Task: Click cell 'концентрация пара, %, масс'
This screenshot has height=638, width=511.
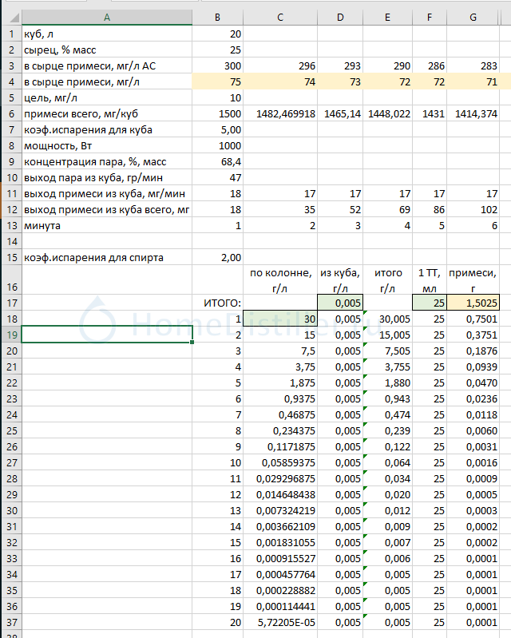Action: (x=107, y=161)
